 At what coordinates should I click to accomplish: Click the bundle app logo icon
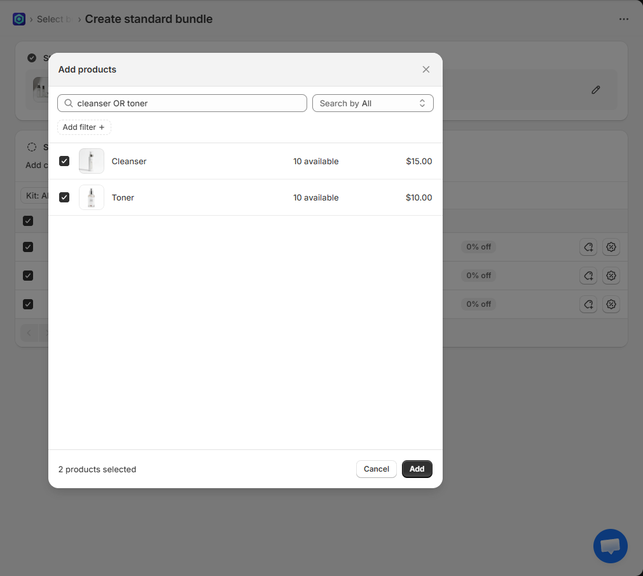[x=19, y=19]
